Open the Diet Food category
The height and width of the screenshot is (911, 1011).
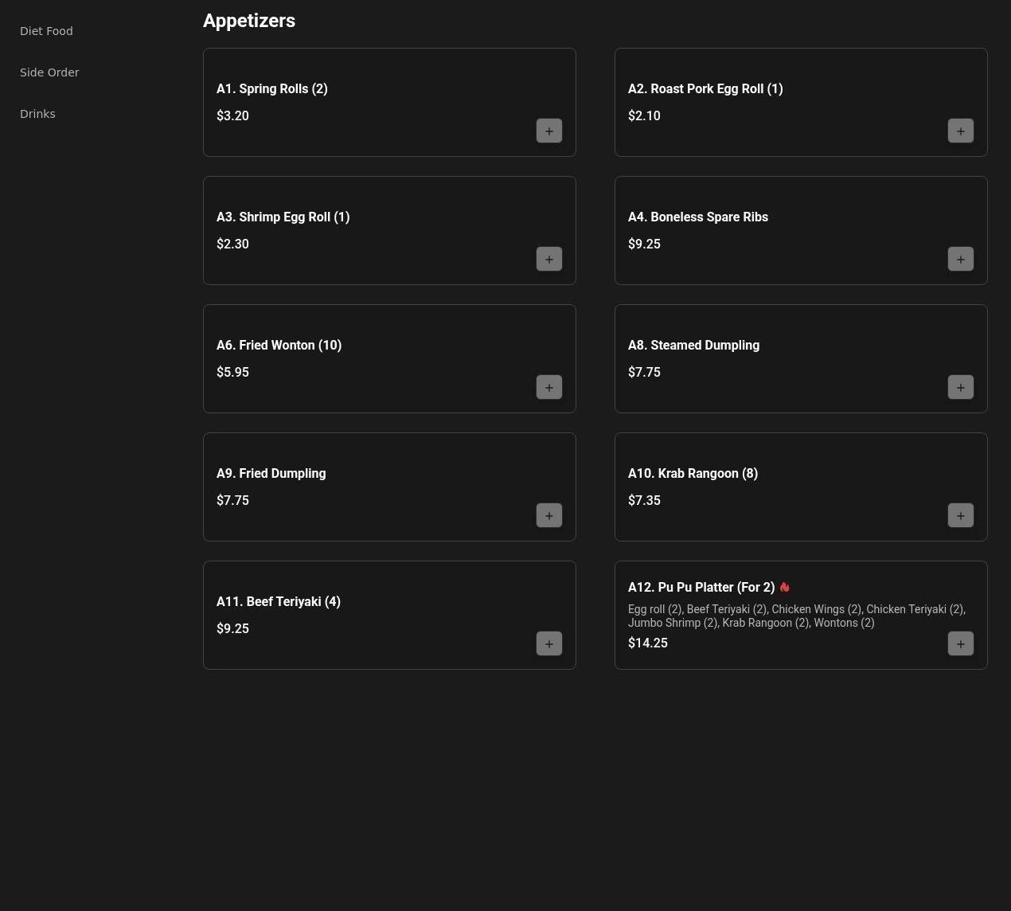[46, 31]
